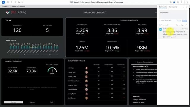190x107 pixels.
Task: Click the 10.5% deposit growth value
Action: coord(112,48)
